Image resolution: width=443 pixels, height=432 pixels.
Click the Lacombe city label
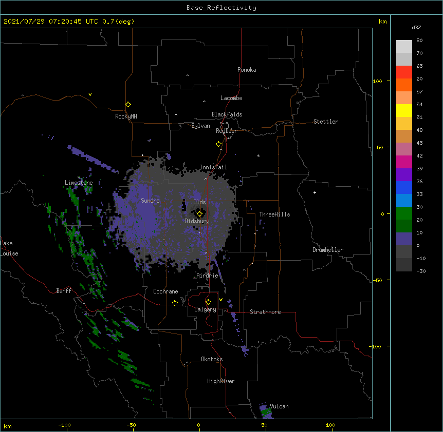[231, 98]
